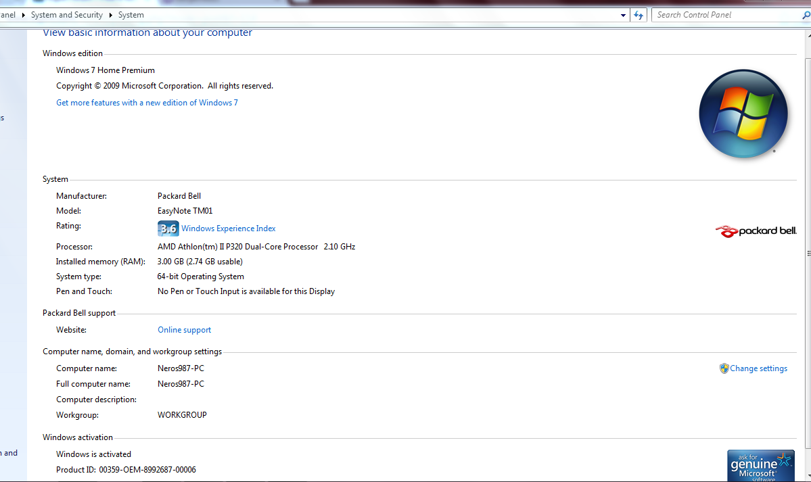Click 'No Pen or Touch Input' text

pos(246,291)
